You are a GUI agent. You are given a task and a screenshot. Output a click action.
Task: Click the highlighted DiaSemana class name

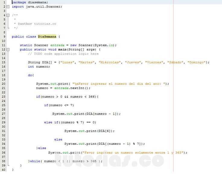47,37
